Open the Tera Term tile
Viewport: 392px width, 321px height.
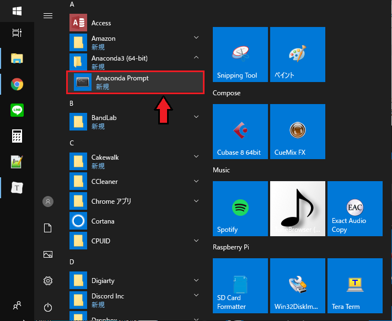pos(355,286)
